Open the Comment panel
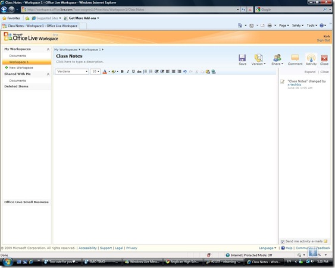 [x=295, y=59]
